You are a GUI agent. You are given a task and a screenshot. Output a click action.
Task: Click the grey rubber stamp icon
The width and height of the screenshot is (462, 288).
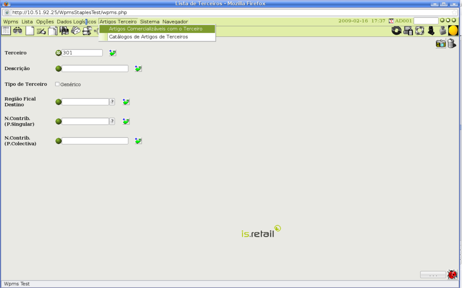coord(443,31)
